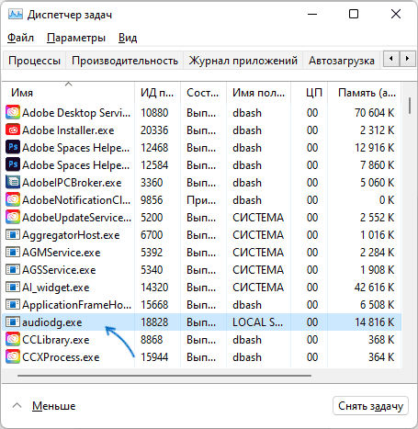Click the audiodg.exe icon

(13, 322)
